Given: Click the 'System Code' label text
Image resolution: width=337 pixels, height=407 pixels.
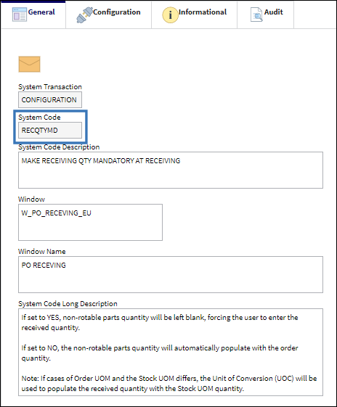Looking at the screenshot, I should click(39, 117).
